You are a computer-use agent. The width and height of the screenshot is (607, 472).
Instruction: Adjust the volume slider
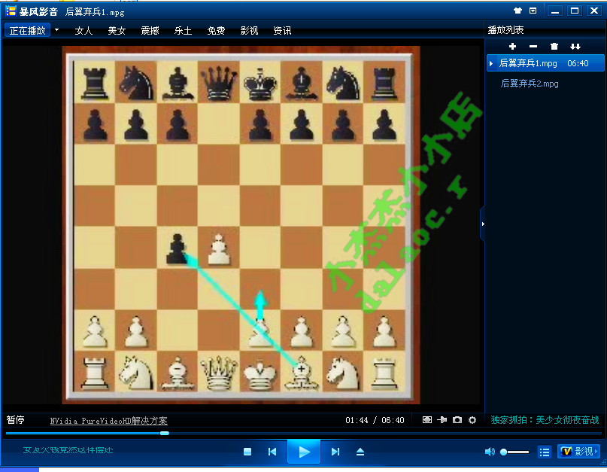(515, 452)
